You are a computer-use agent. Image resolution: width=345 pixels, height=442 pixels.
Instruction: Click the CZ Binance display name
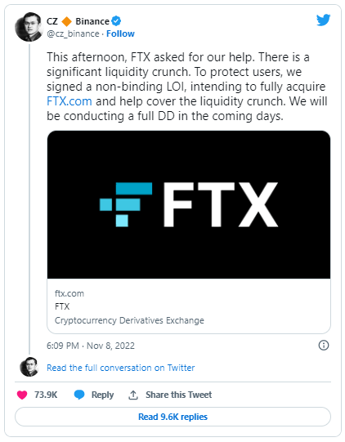[x=78, y=21]
